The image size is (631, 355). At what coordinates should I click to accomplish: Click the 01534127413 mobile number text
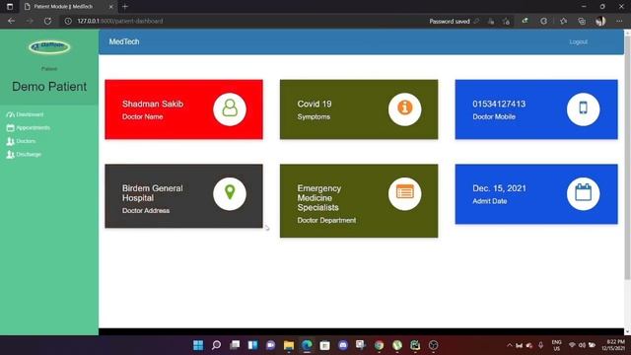pos(499,104)
